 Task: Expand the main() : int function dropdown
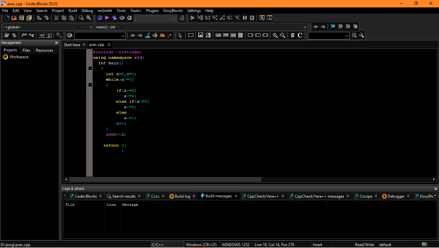305,27
